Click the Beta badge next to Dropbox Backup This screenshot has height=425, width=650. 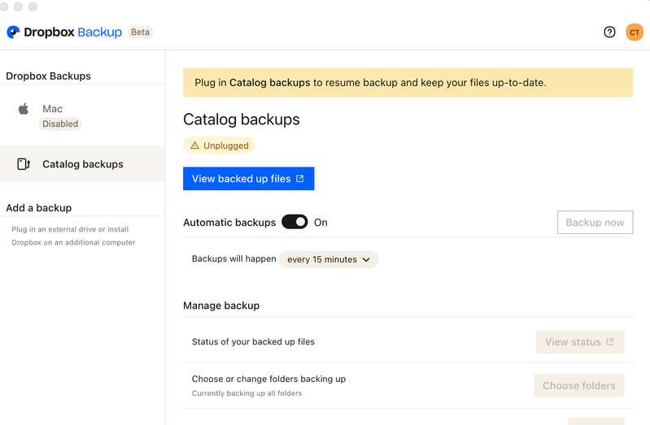tap(141, 33)
